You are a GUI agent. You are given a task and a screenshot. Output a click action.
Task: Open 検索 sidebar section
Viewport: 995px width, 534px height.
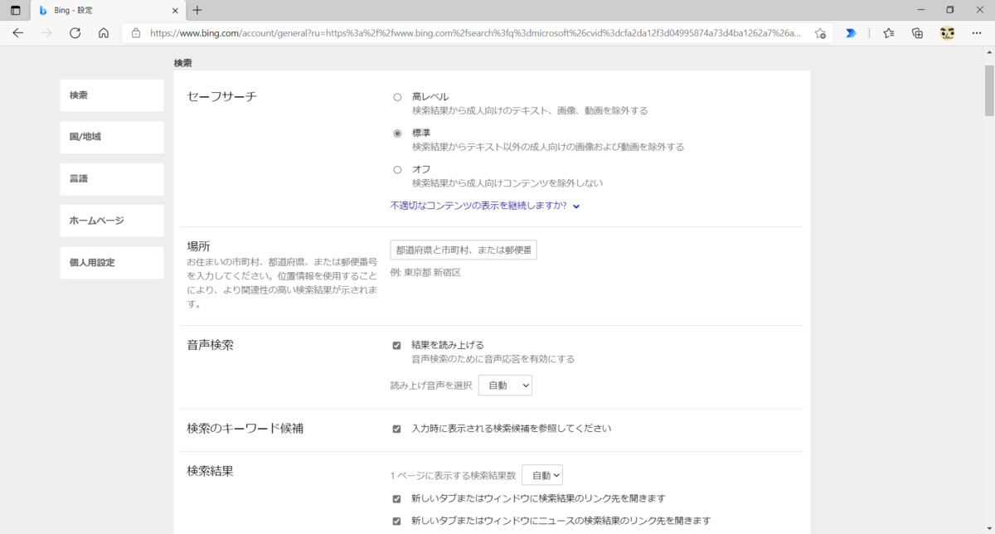pos(112,95)
